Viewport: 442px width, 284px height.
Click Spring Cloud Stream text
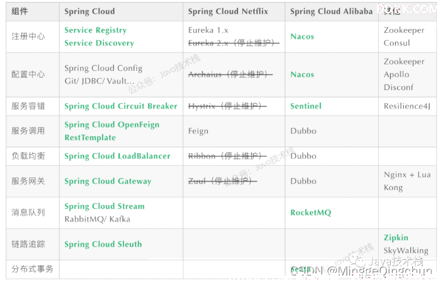pyautogui.click(x=105, y=206)
